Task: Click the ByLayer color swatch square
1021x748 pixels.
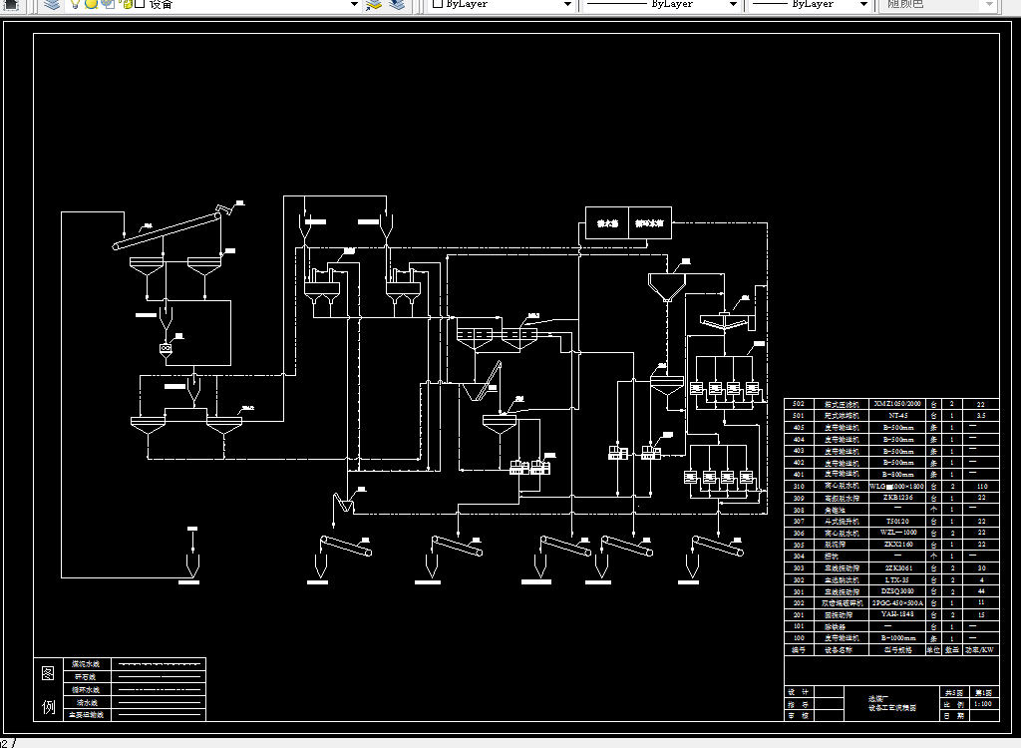Action: 438,3
